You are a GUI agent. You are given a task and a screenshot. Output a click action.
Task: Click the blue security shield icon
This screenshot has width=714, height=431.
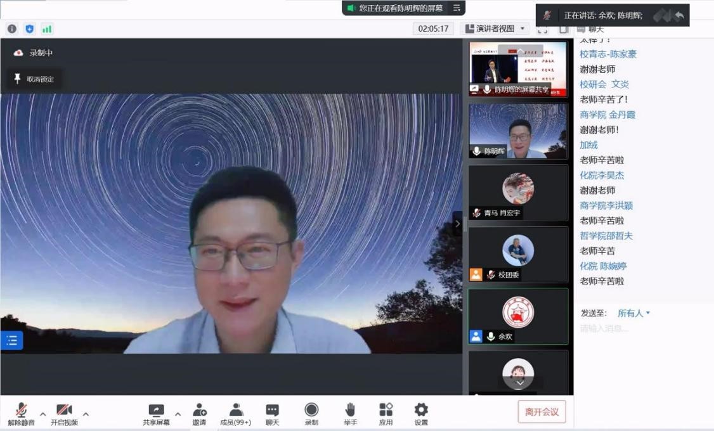pos(30,29)
